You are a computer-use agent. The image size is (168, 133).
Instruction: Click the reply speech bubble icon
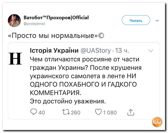(x=34, y=112)
